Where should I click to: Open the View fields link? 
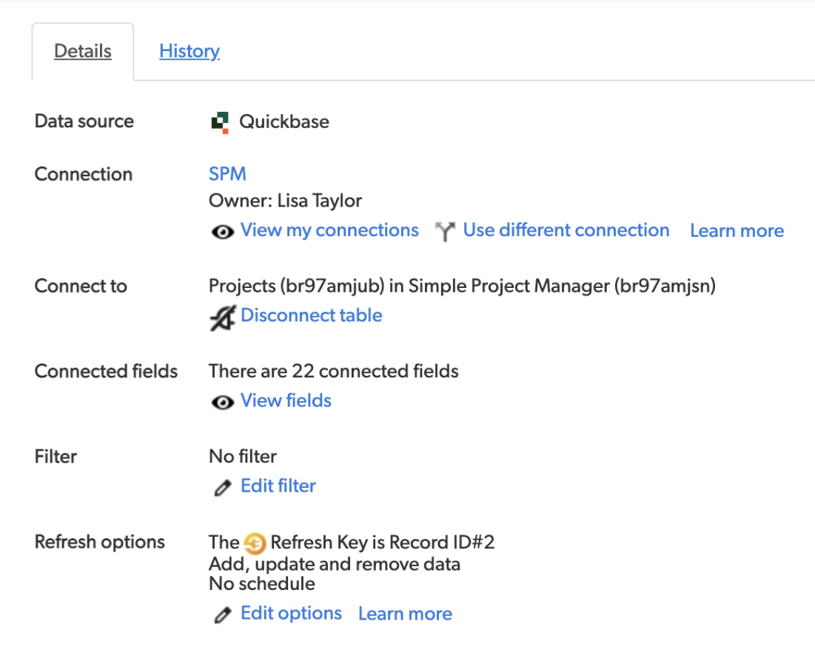(286, 400)
